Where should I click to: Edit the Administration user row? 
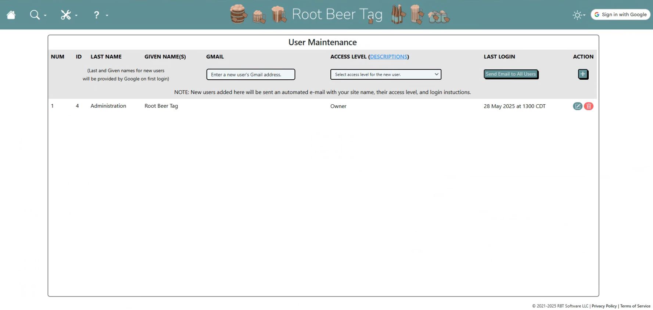point(577,106)
